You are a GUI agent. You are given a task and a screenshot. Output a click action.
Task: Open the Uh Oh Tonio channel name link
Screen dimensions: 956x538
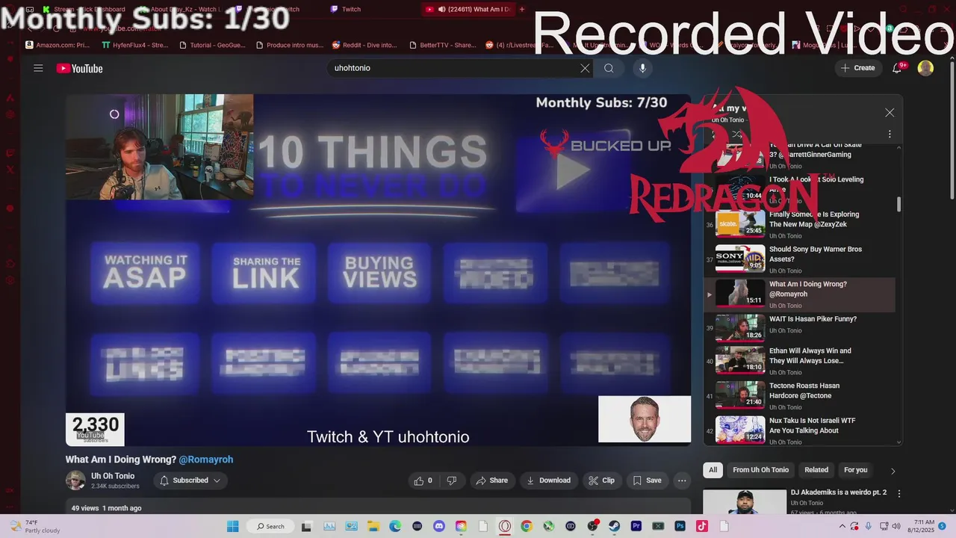point(113,476)
